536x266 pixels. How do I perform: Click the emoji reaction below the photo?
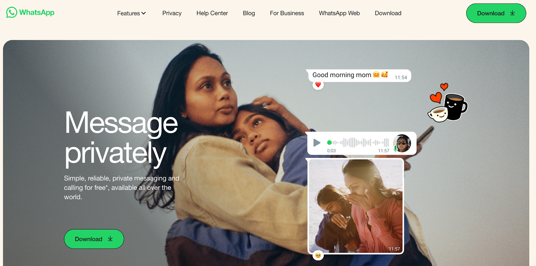(x=318, y=255)
